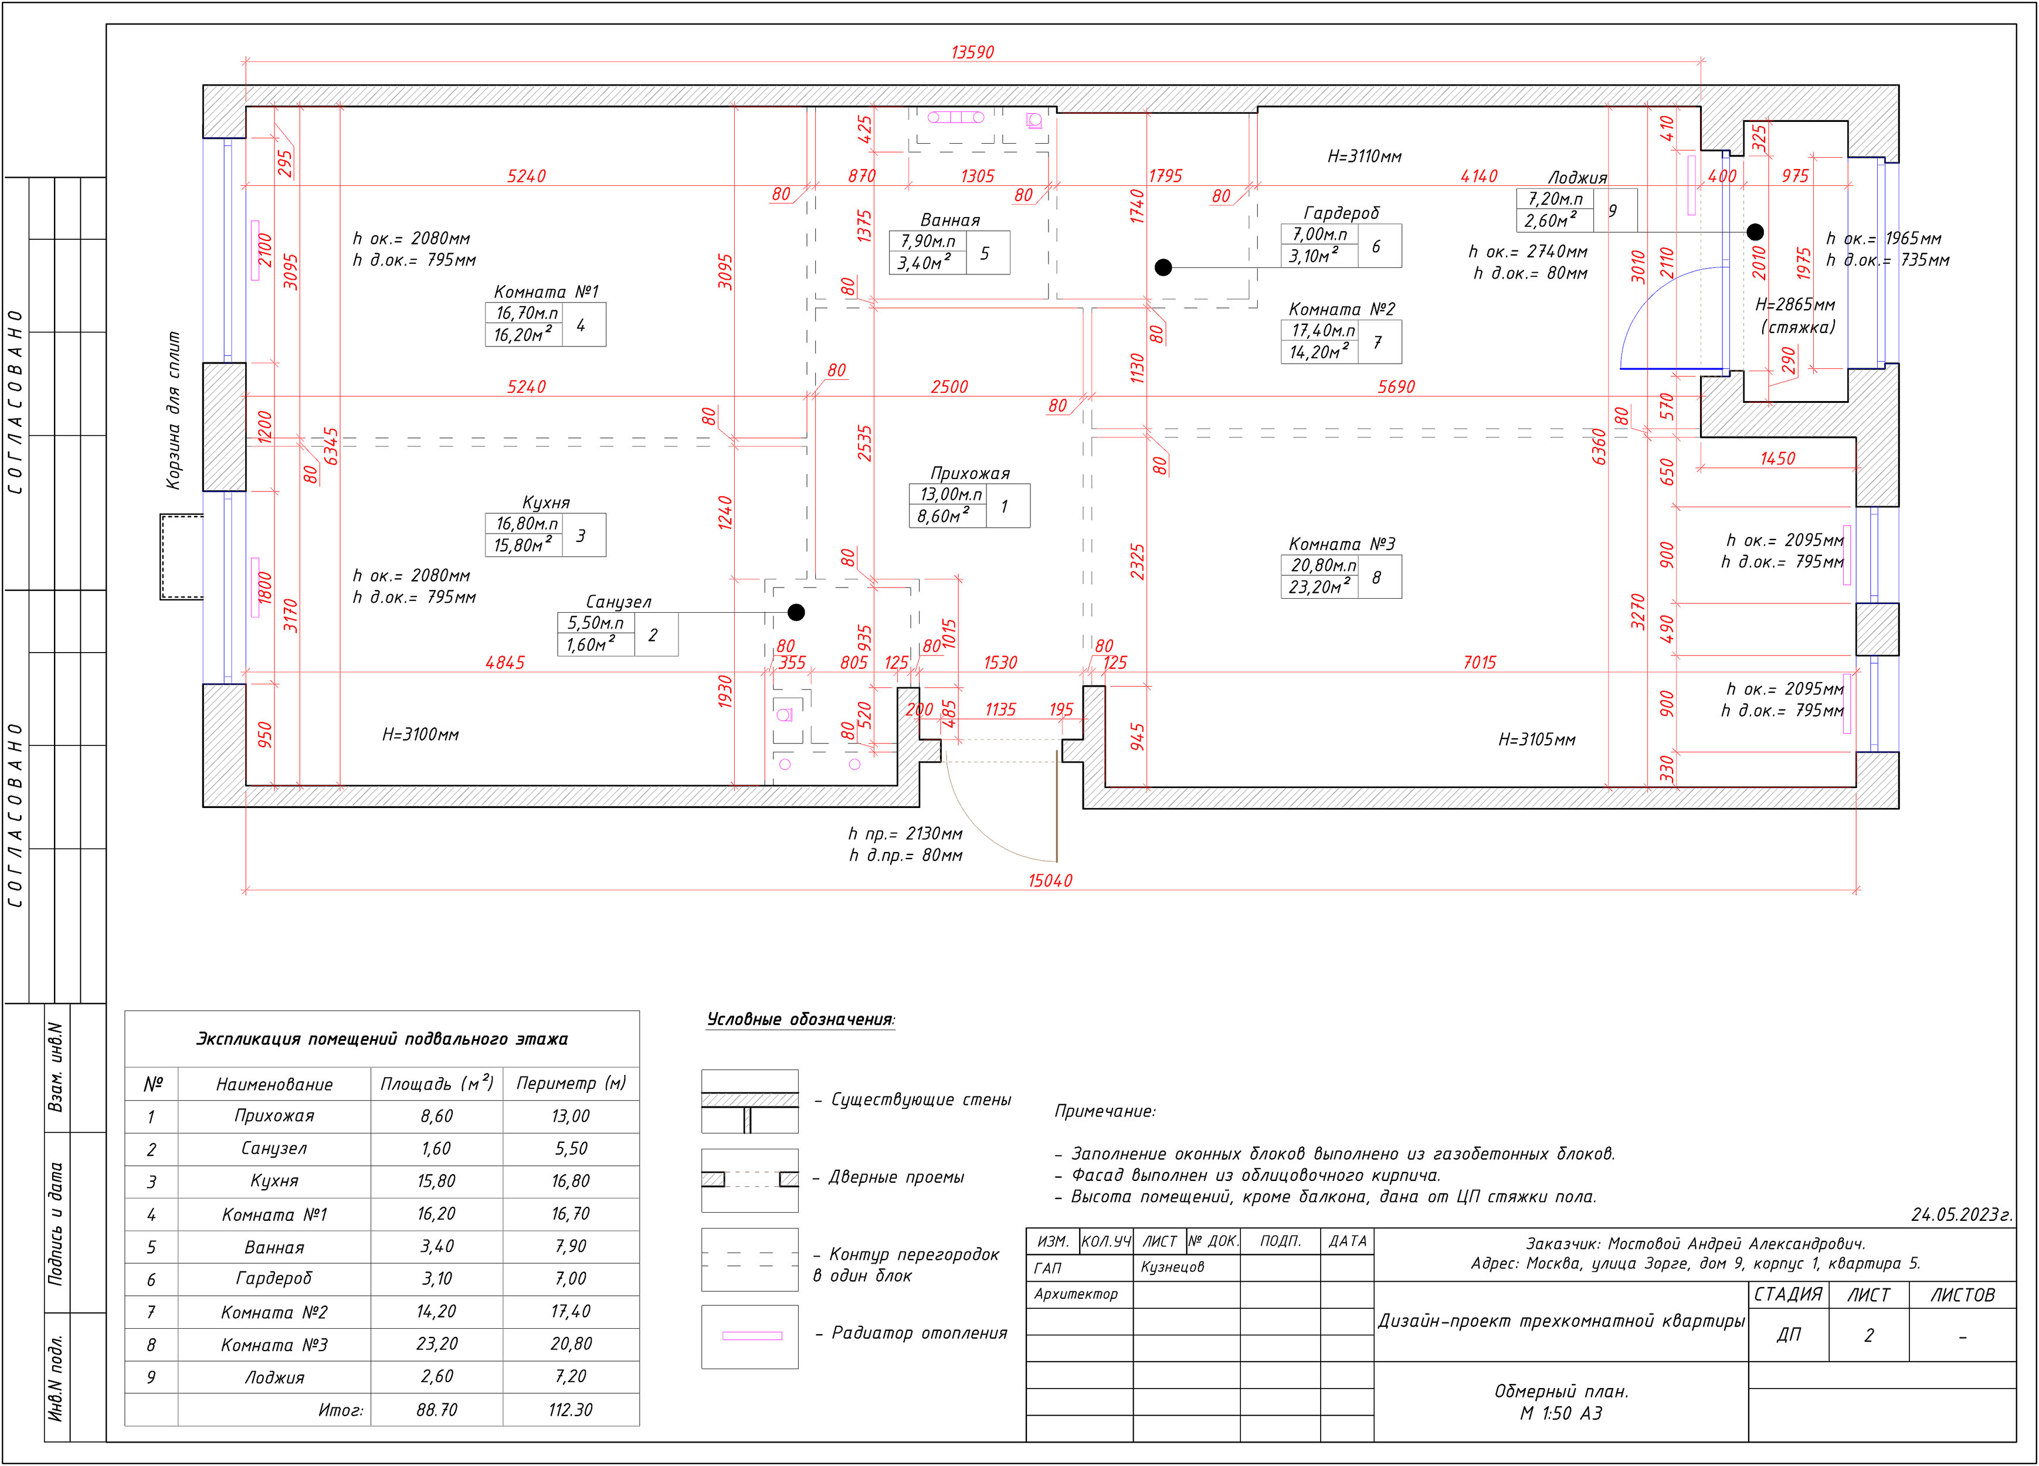
Task: Click the door openings legend symbol
Action: pyautogui.click(x=749, y=1179)
